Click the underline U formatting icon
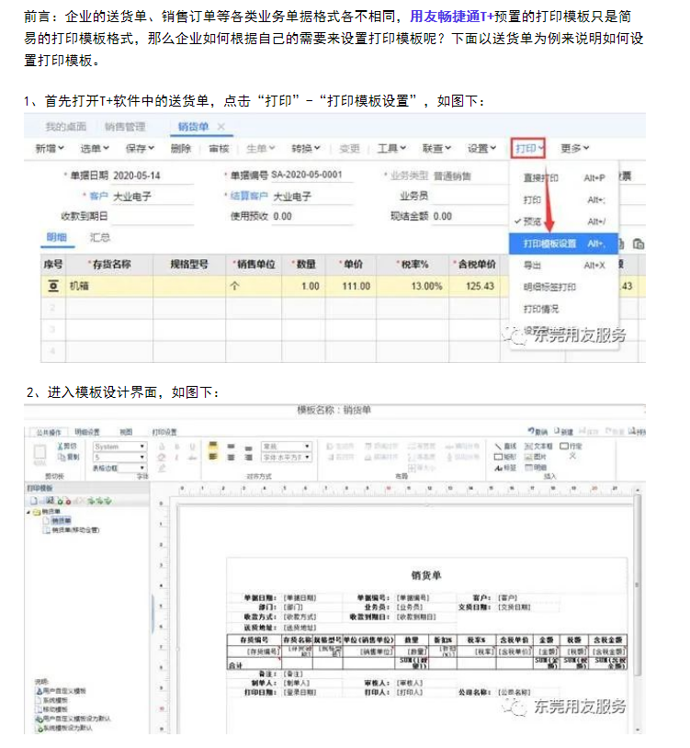The width and height of the screenshot is (690, 748). 192,447
